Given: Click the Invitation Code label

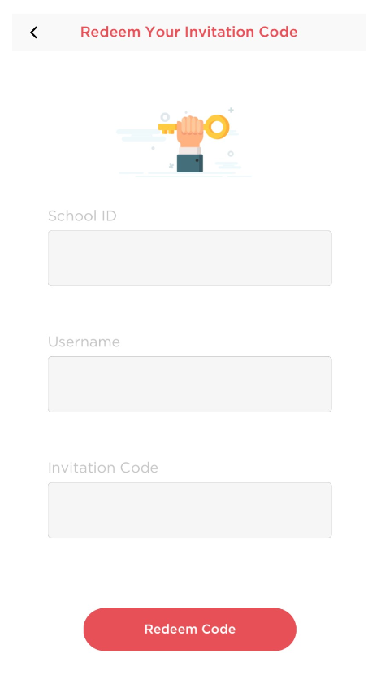Looking at the screenshot, I should coord(103,468).
